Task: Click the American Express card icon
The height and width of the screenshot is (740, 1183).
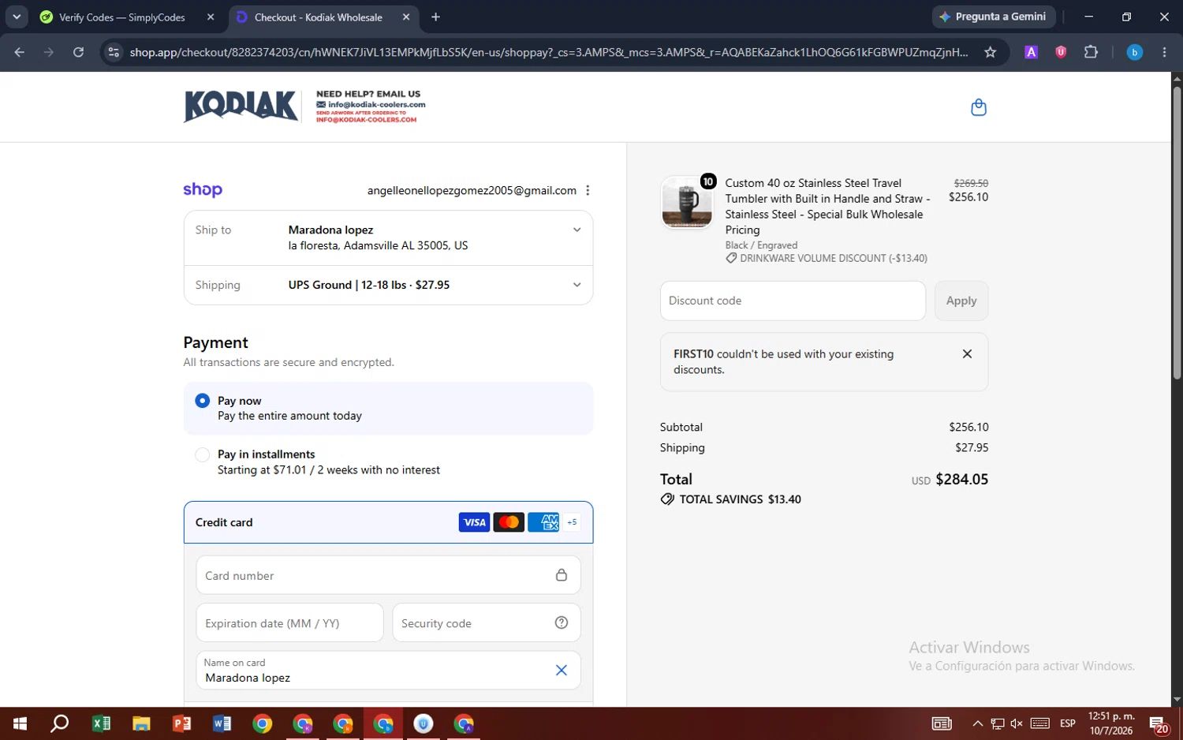Action: point(543,522)
